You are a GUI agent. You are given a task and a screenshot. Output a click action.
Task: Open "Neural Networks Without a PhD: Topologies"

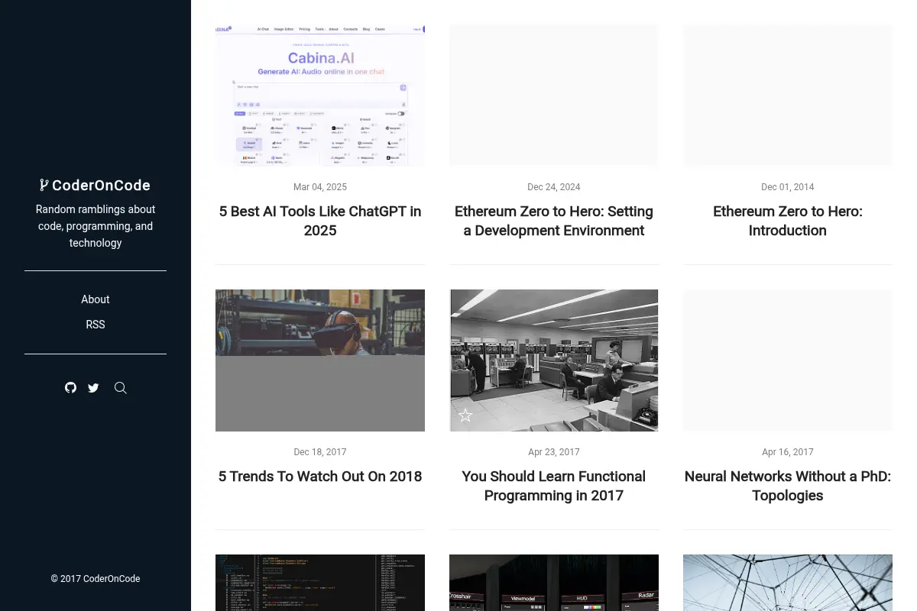pos(788,486)
